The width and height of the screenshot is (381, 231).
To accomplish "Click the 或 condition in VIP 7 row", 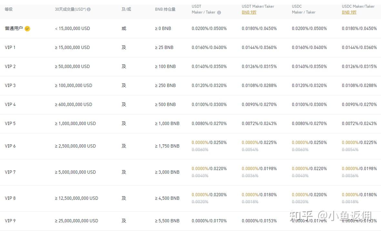I will pyautogui.click(x=124, y=172).
